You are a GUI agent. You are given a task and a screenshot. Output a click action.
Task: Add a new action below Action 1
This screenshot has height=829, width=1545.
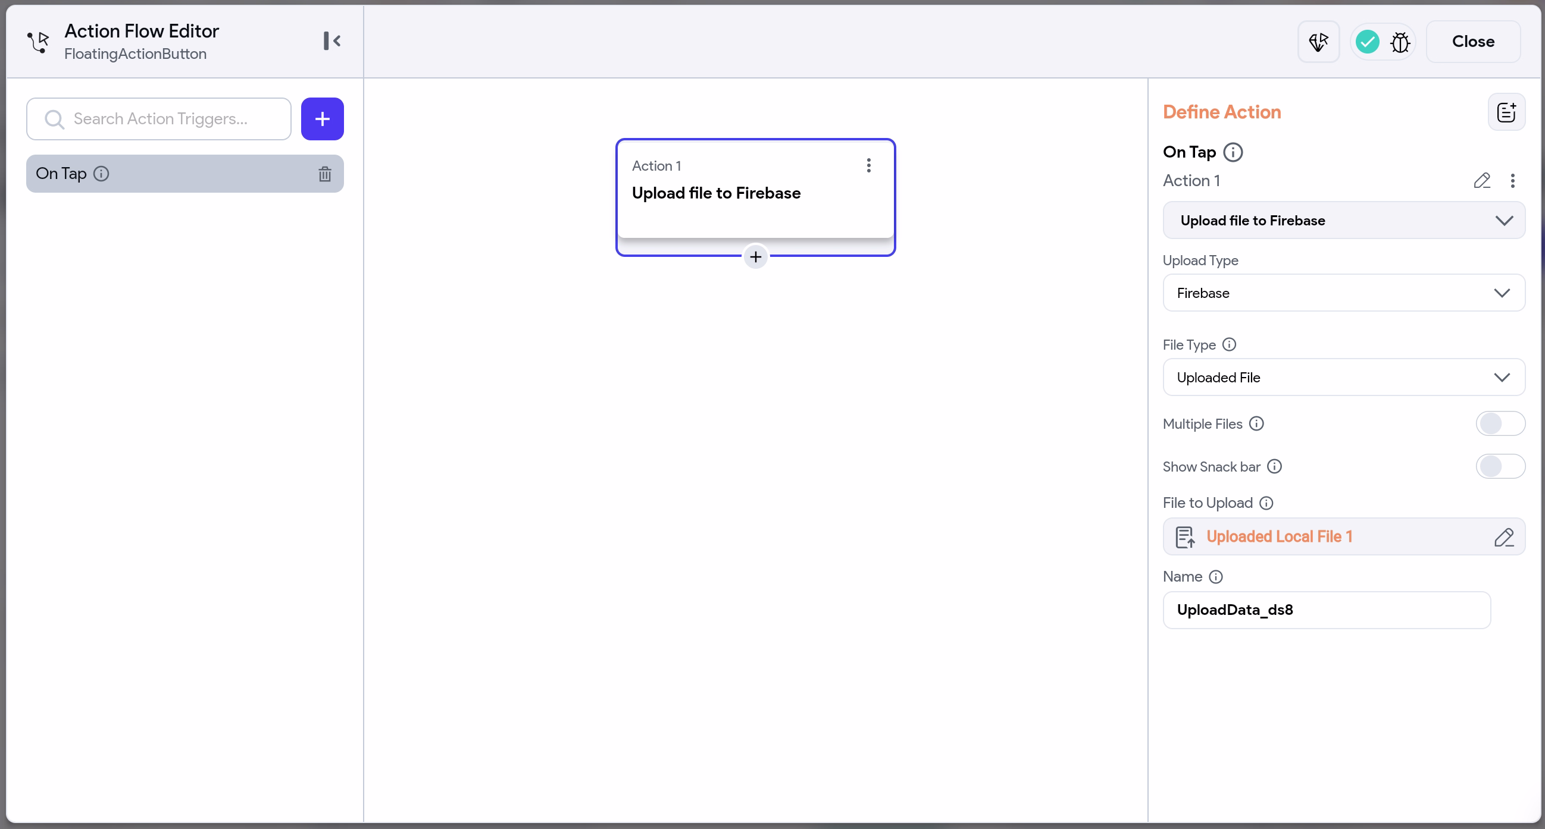[756, 257]
